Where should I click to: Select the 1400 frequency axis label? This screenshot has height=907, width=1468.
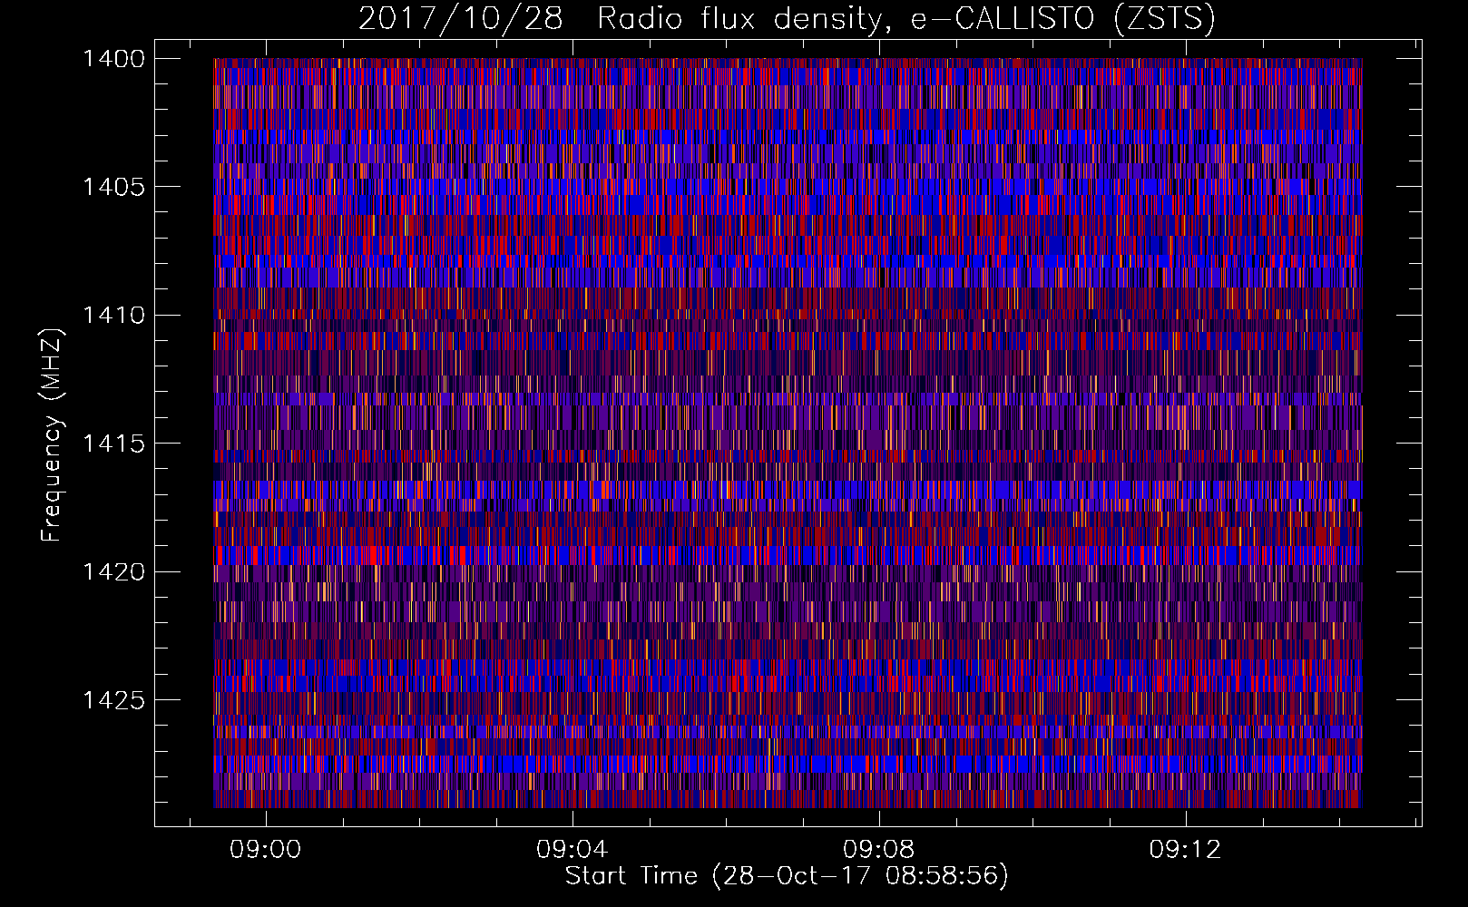point(113,59)
